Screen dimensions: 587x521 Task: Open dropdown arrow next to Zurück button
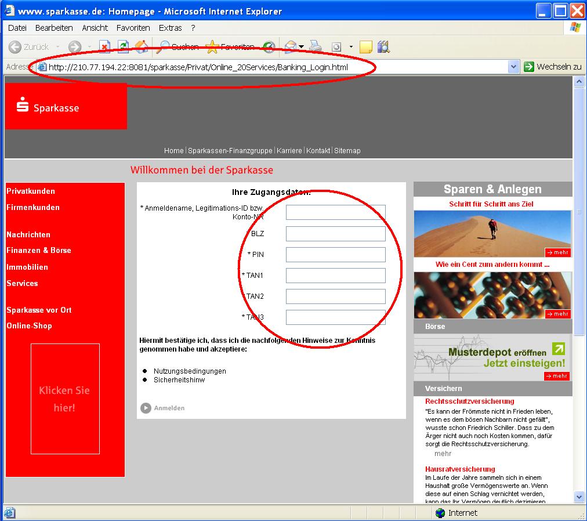click(57, 47)
